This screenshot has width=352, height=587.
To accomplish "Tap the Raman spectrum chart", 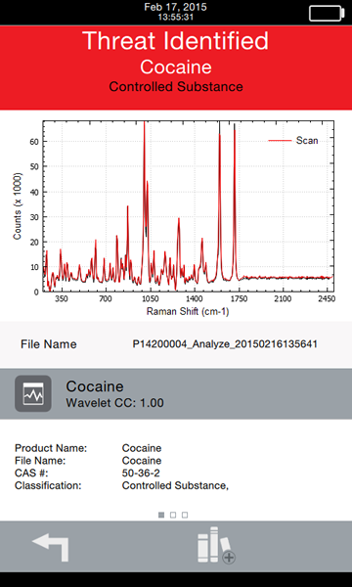I will 188,205.
